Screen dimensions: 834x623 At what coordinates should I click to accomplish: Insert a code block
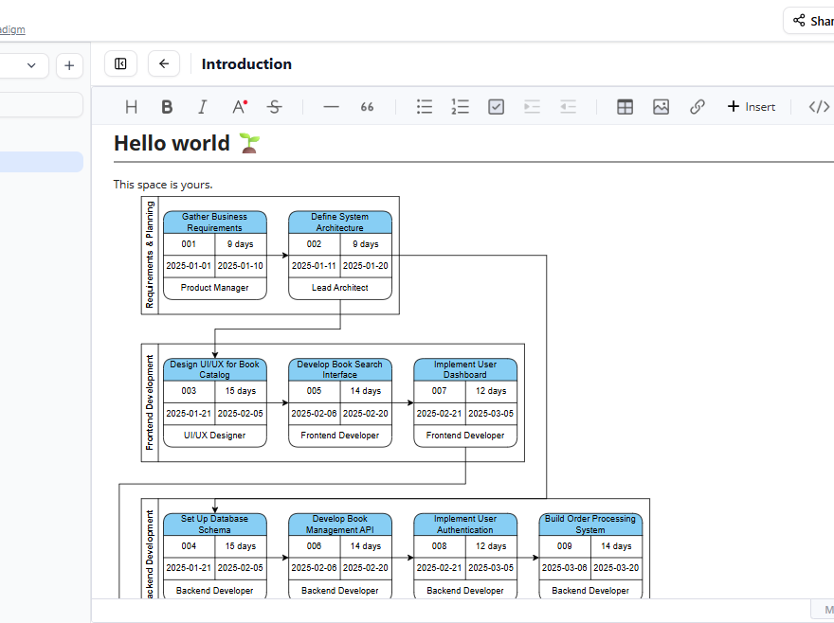pyautogui.click(x=817, y=106)
